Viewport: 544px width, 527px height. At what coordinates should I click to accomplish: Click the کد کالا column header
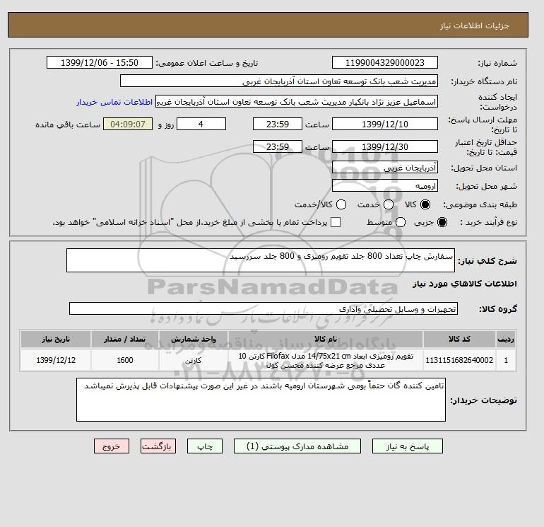(459, 339)
